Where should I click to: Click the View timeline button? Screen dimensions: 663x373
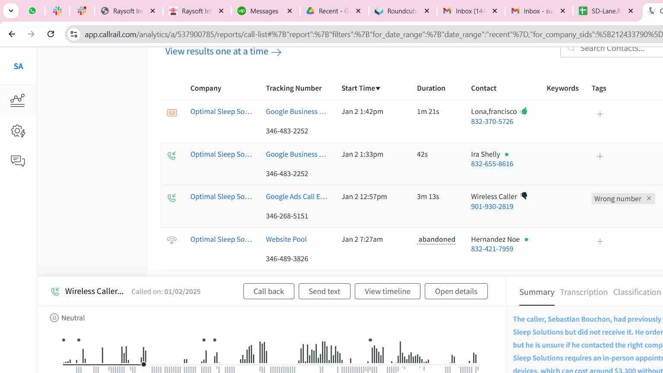tap(387, 291)
